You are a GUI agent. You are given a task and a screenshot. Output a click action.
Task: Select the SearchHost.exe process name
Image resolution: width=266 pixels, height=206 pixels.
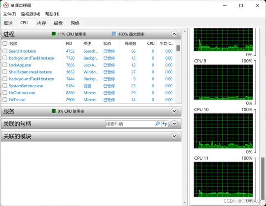(23, 51)
